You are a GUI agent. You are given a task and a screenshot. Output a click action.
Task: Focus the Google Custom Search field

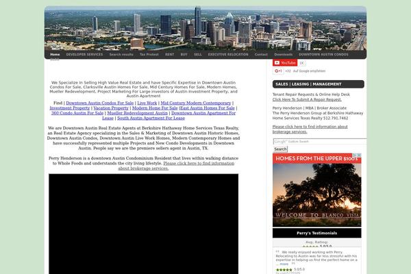[x=320, y=142]
